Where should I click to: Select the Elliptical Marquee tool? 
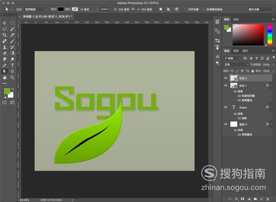12,23
